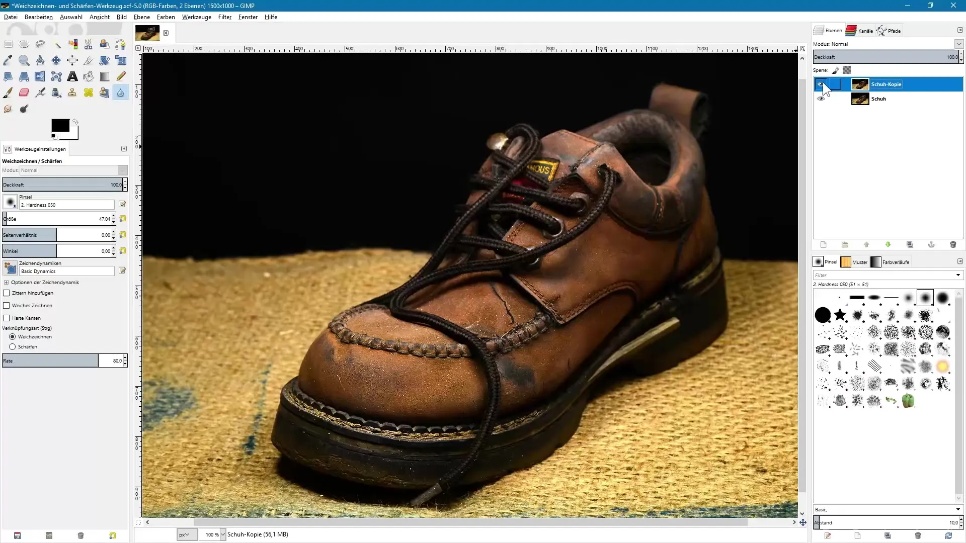Open the Ebene menu
966x543 pixels.
tap(142, 17)
